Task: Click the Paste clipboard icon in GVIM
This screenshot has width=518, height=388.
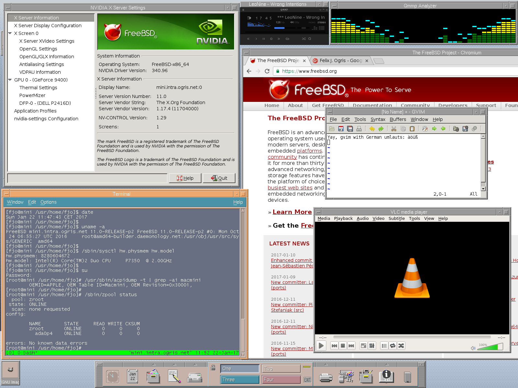Action: [412, 129]
